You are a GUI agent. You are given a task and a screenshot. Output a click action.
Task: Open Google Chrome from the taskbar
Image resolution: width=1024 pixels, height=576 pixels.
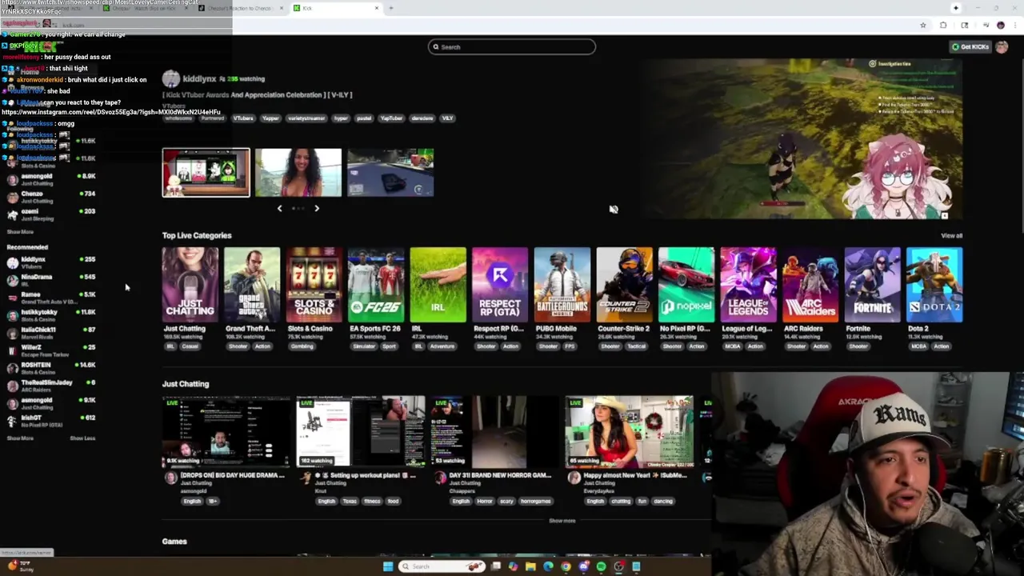point(566,566)
